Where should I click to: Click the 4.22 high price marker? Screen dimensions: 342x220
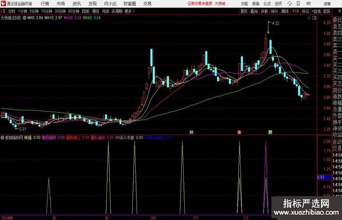point(275,23)
